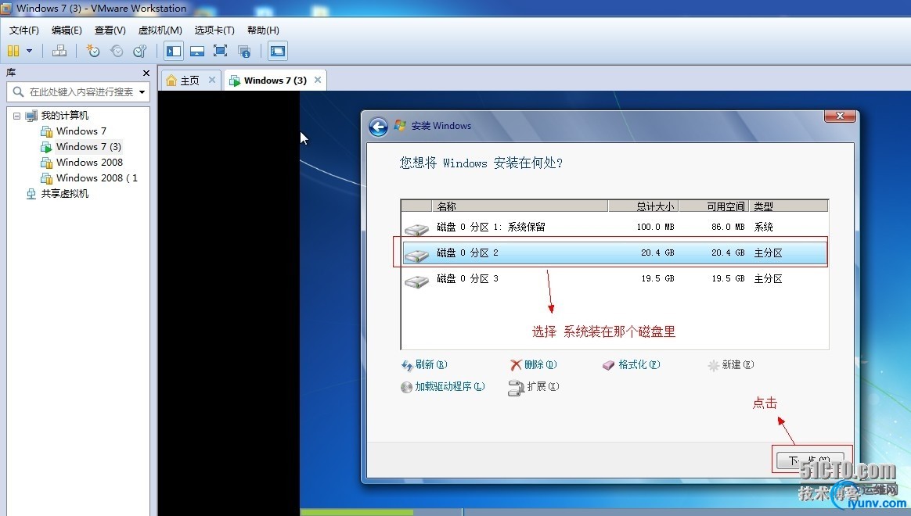Toggle the library sidebar view icon
911x516 pixels.
(174, 51)
